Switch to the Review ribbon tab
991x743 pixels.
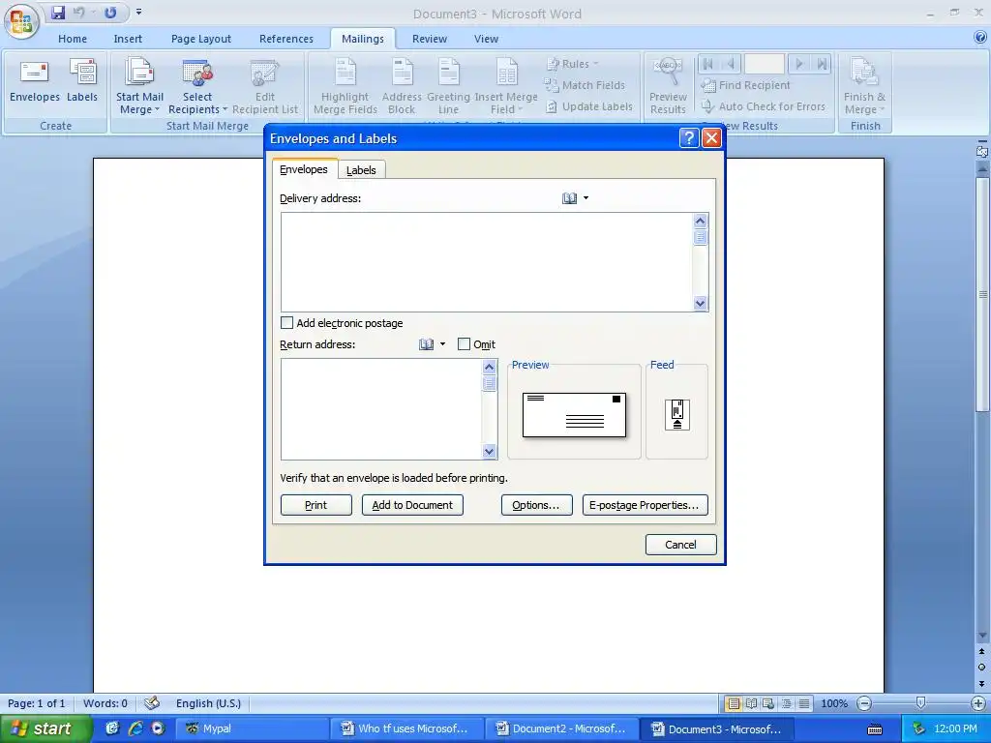[x=430, y=39]
